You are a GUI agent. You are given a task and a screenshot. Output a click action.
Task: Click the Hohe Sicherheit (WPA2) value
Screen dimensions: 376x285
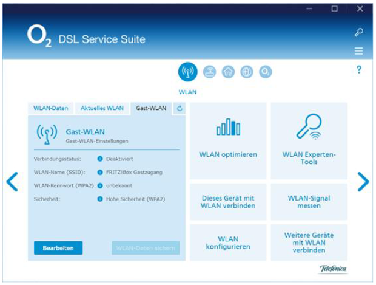136,199
